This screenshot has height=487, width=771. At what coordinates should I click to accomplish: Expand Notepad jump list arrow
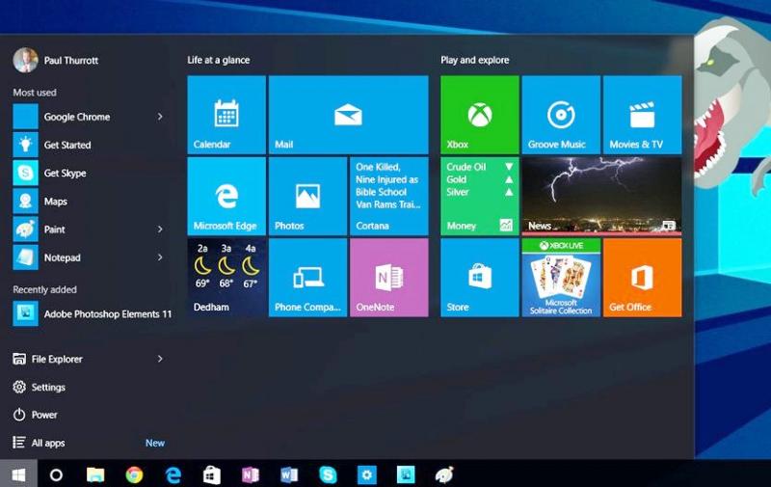tap(160, 257)
